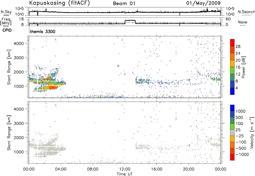Click the Slant Range label of power panel

(x=9, y=67)
